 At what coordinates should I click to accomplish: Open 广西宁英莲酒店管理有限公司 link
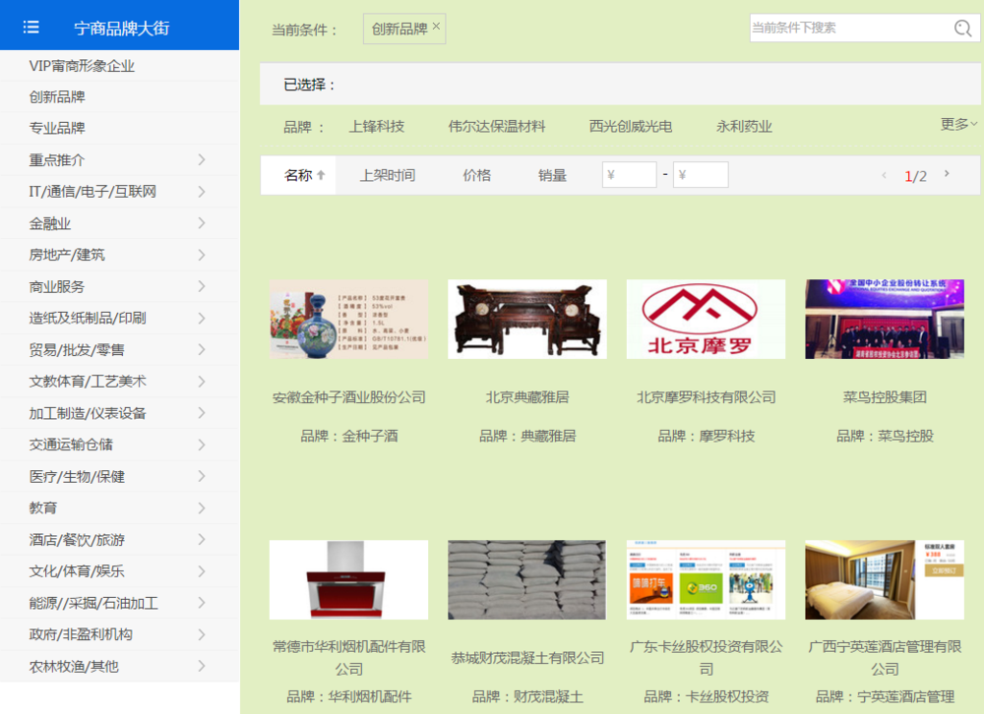coord(885,658)
